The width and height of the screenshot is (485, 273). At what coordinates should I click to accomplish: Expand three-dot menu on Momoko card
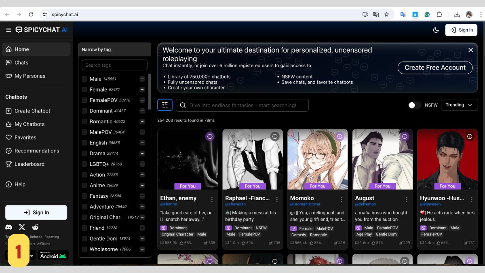(x=342, y=199)
